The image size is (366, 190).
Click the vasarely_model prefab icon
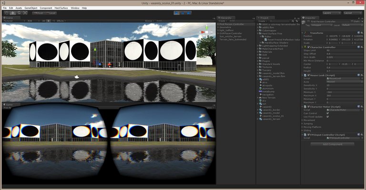tap(261, 113)
